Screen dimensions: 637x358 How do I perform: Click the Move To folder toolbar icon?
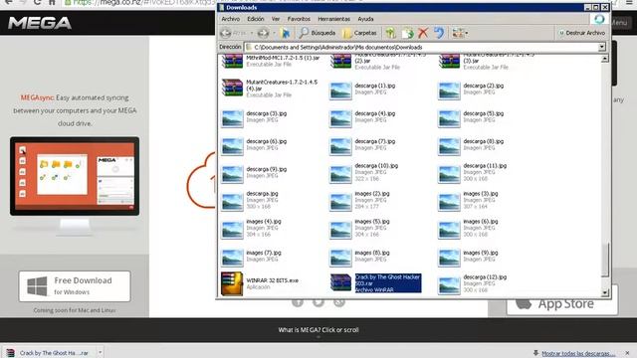coord(391,33)
